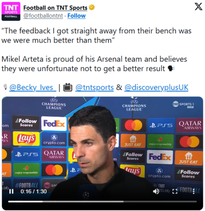The height and width of the screenshot is (211, 205).
Task: Open the @discoveryplusUK mention
Action: [x=156, y=87]
